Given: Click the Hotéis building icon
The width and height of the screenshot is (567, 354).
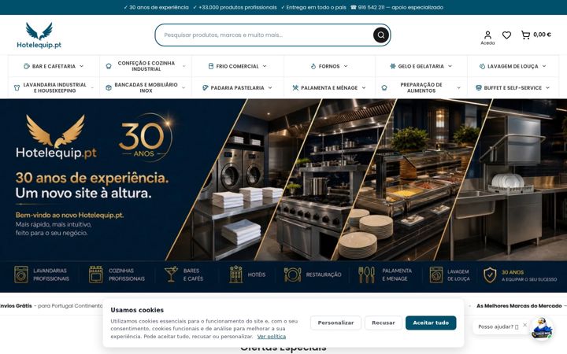Looking at the screenshot, I should (235, 275).
